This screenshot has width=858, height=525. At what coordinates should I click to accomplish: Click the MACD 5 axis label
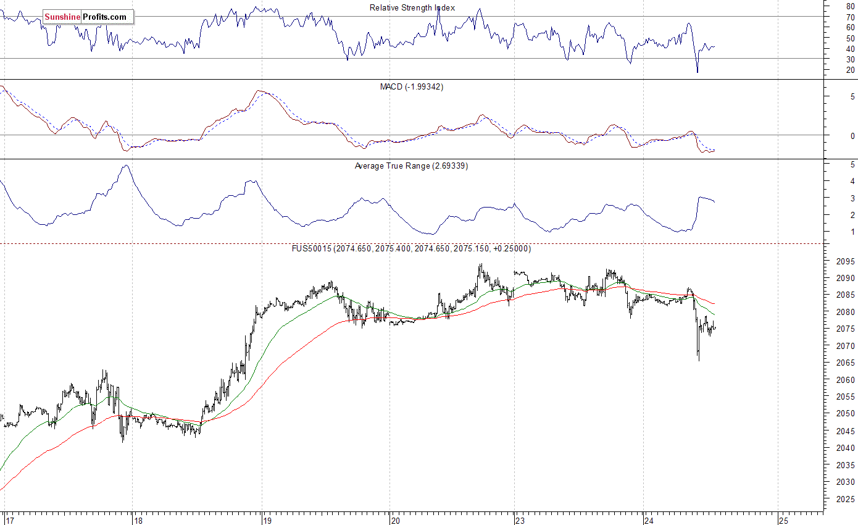tap(852, 97)
